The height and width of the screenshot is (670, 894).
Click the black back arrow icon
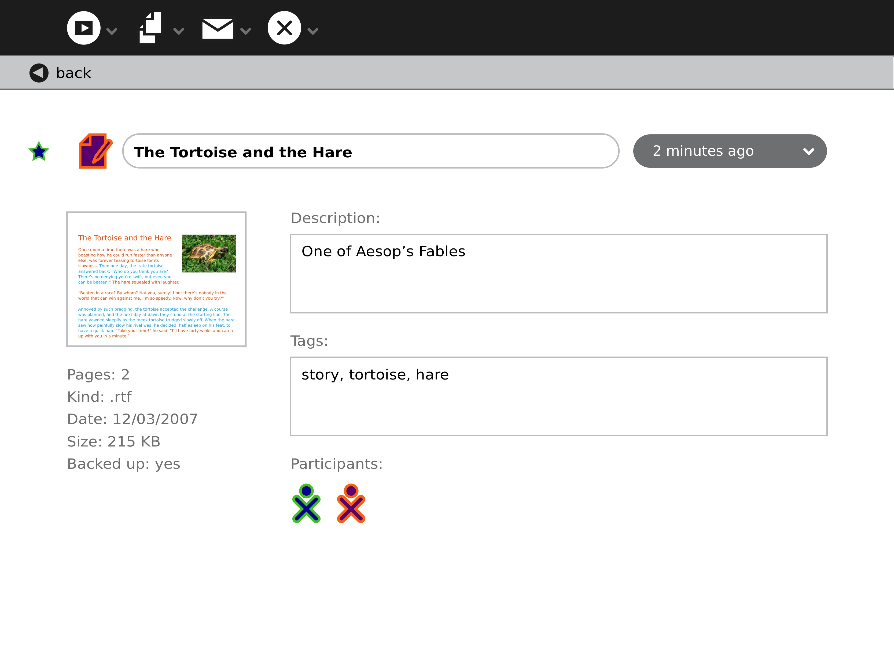[x=39, y=73]
